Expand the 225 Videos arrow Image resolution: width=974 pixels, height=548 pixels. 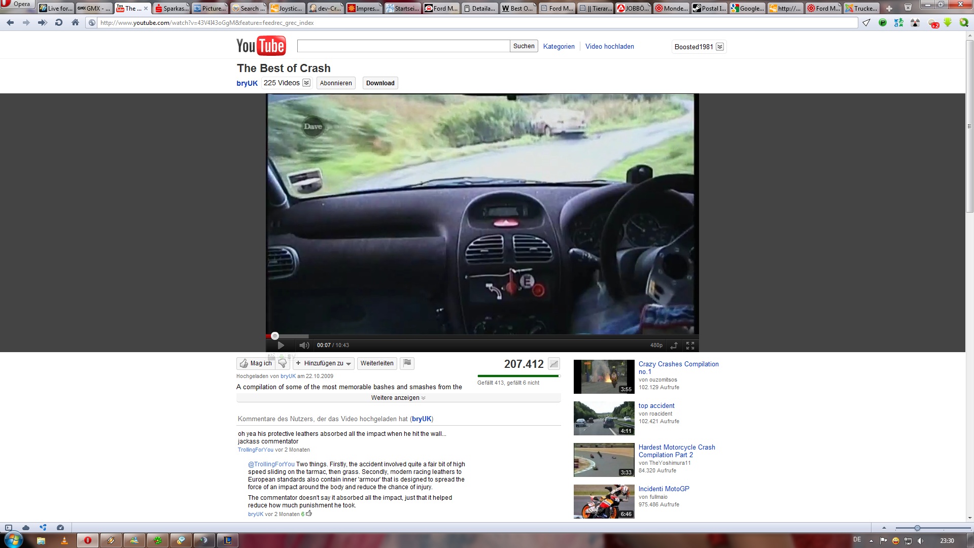click(306, 83)
